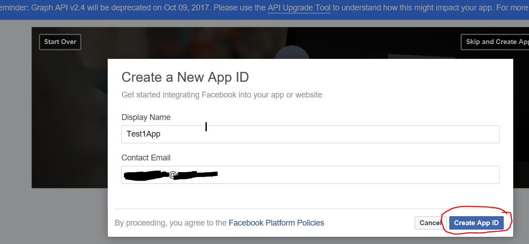The height and width of the screenshot is (244, 529).
Task: Click the Contact Email field label
Action: (x=146, y=158)
